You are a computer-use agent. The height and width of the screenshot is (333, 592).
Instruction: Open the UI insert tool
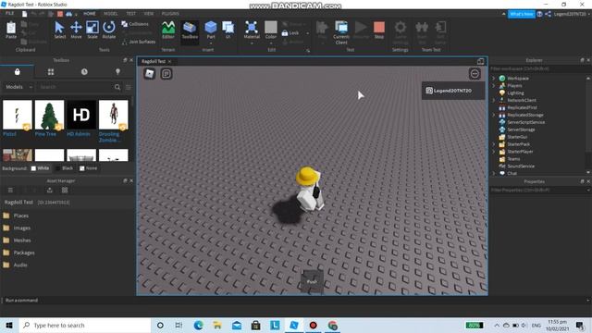228,30
